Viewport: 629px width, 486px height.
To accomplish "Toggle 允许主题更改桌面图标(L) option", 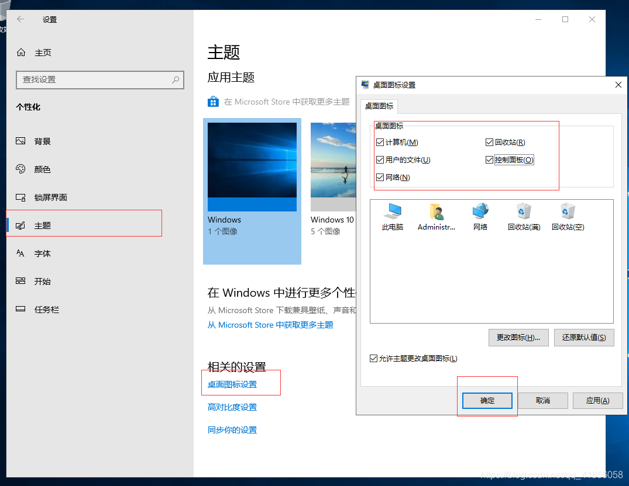I will (373, 358).
